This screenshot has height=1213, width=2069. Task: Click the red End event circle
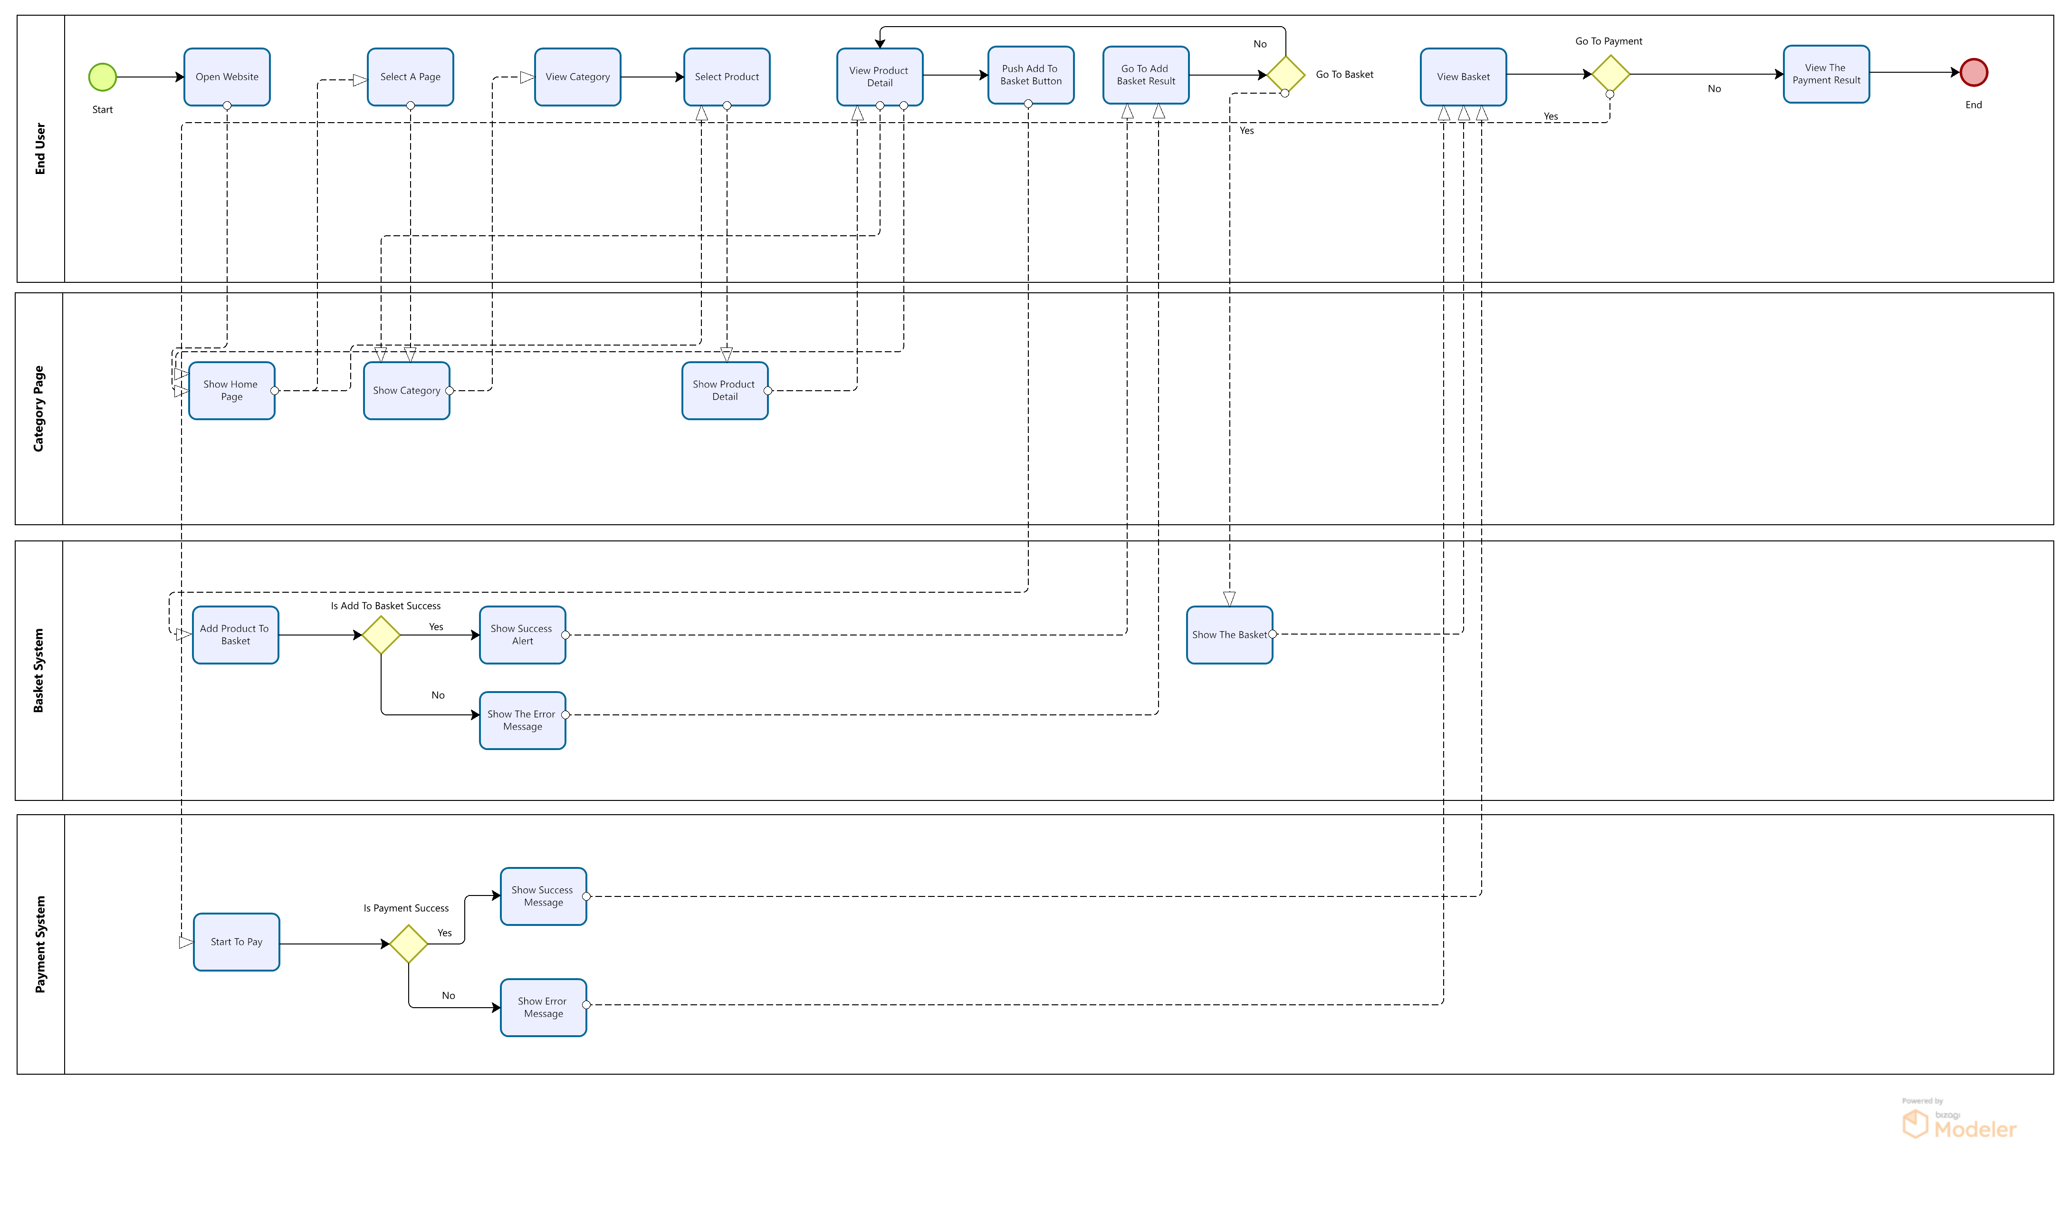[1973, 72]
